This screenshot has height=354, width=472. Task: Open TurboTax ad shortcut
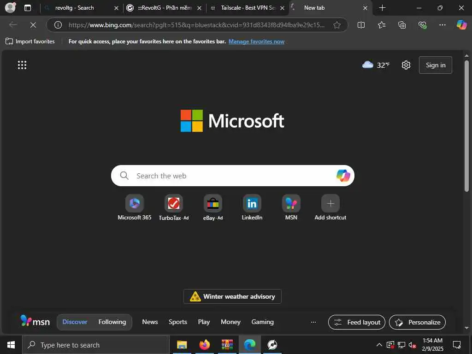click(x=174, y=208)
